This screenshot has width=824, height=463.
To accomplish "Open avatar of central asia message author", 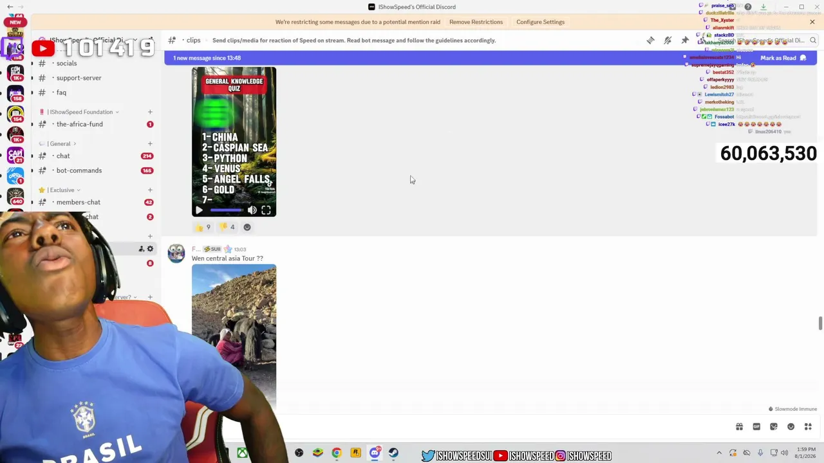I will [176, 253].
